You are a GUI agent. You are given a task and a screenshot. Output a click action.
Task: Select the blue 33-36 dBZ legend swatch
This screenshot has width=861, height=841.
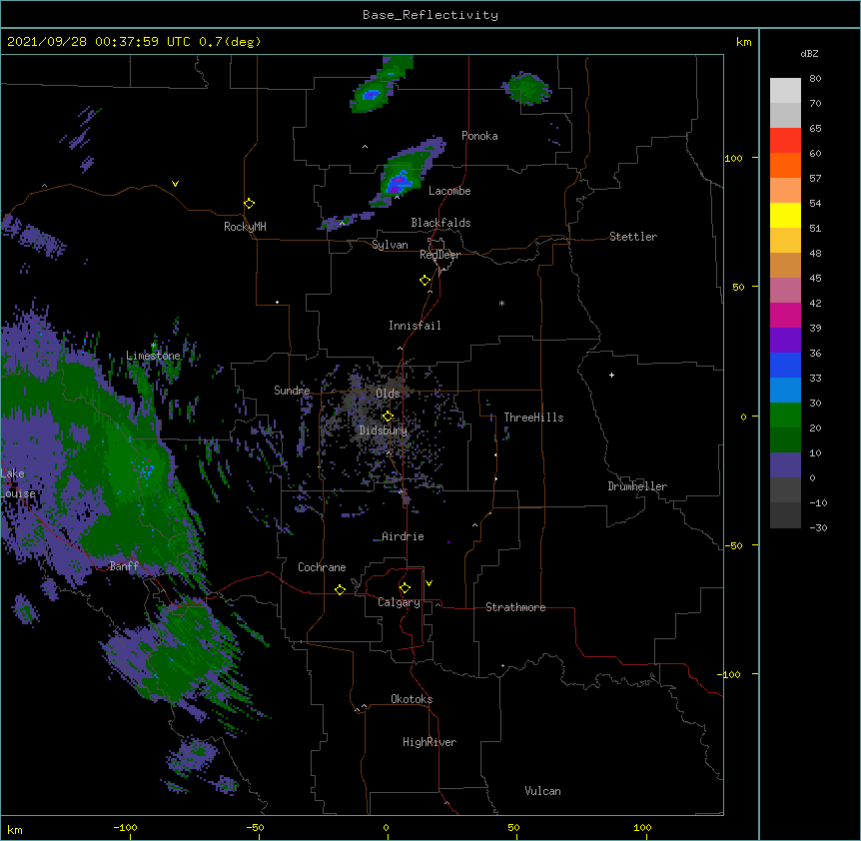785,365
